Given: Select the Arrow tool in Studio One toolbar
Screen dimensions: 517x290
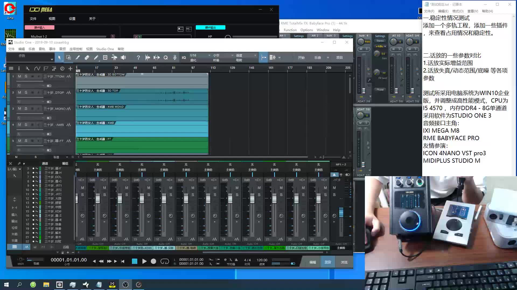Looking at the screenshot, I should (60, 57).
